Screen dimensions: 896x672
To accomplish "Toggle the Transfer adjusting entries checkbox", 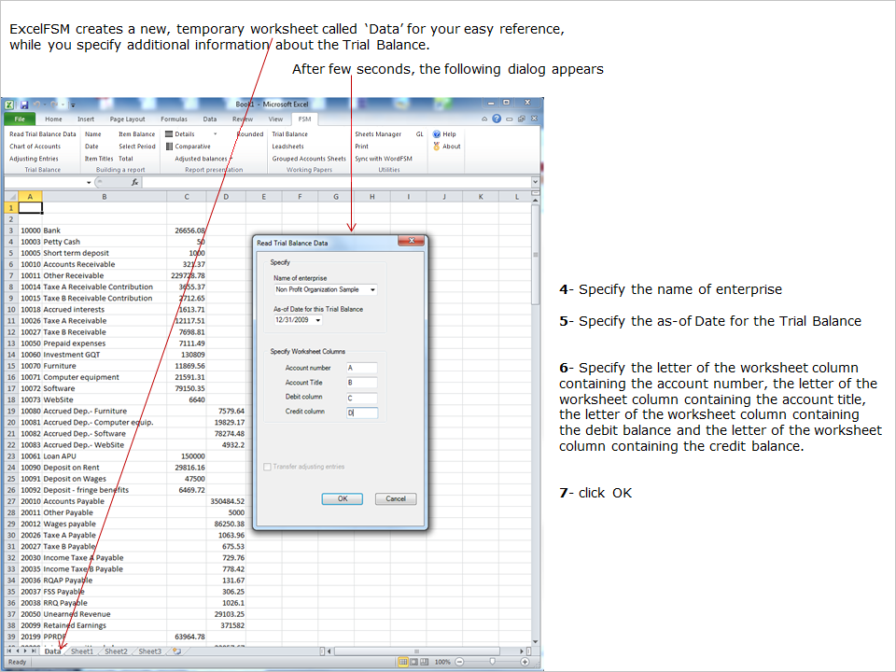I will (x=268, y=467).
